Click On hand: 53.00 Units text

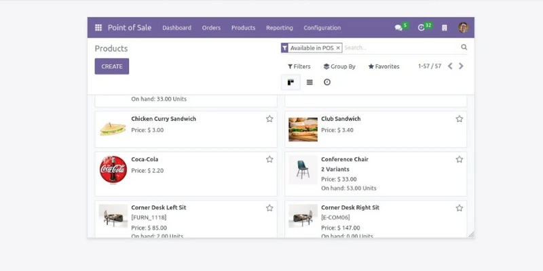(349, 188)
